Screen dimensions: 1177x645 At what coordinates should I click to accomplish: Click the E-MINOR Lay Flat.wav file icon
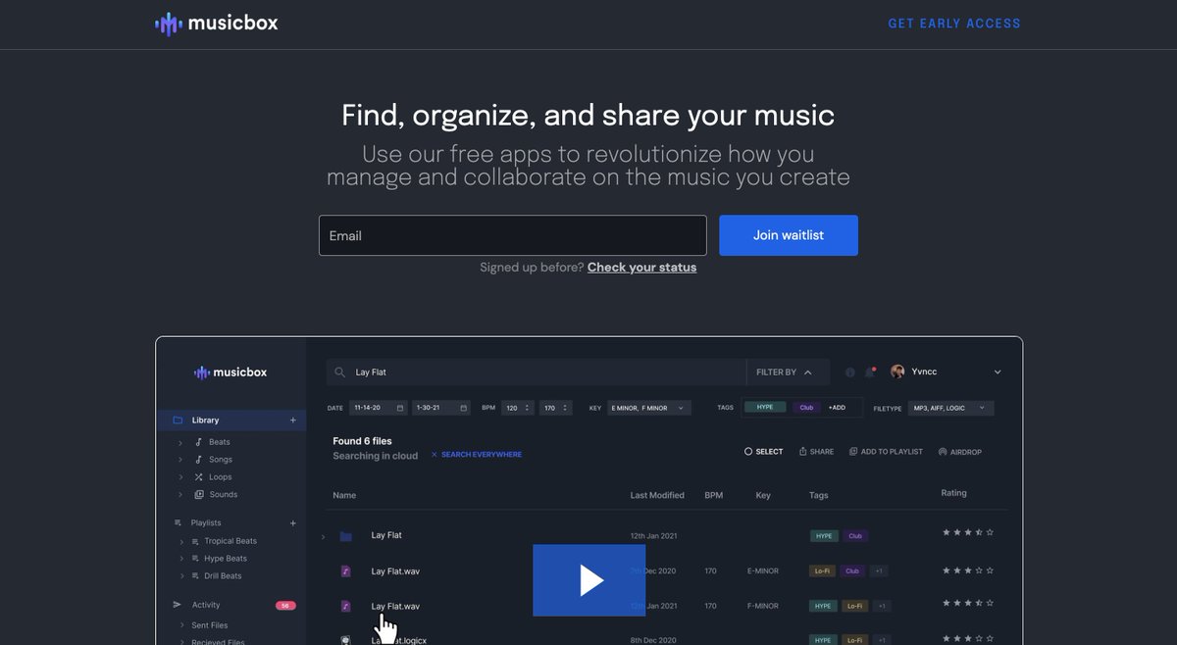pos(345,571)
